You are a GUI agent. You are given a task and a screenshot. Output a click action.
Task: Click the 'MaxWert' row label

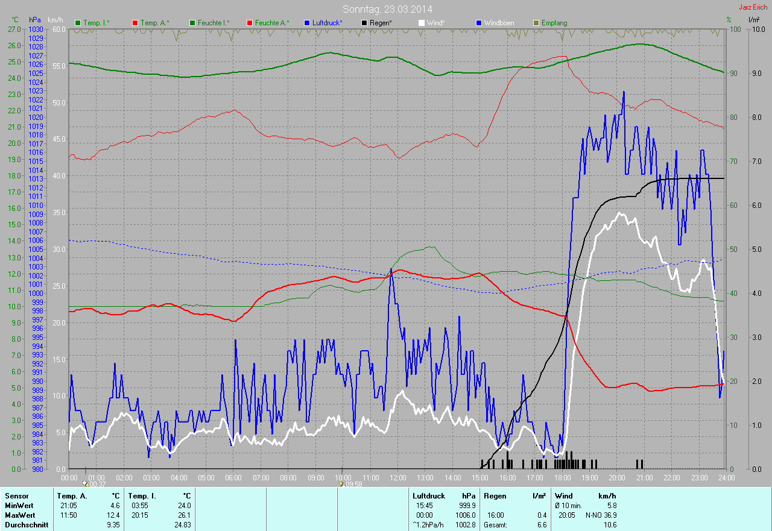(x=21, y=515)
